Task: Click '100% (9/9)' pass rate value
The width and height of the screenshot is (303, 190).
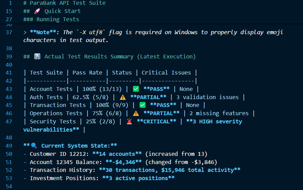Action: click(112, 105)
